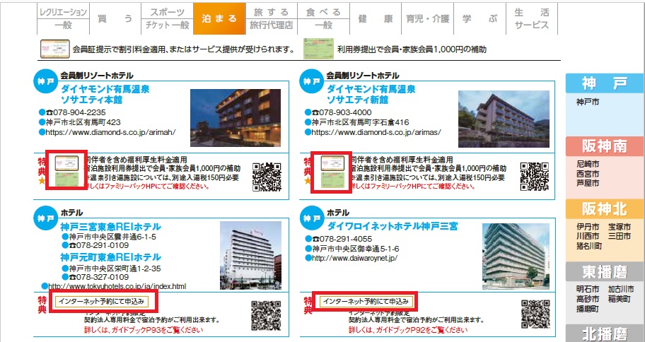The image size is (645, 342).
Task: Follow the daiwaroynet.jp URL
Action: (x=354, y=258)
